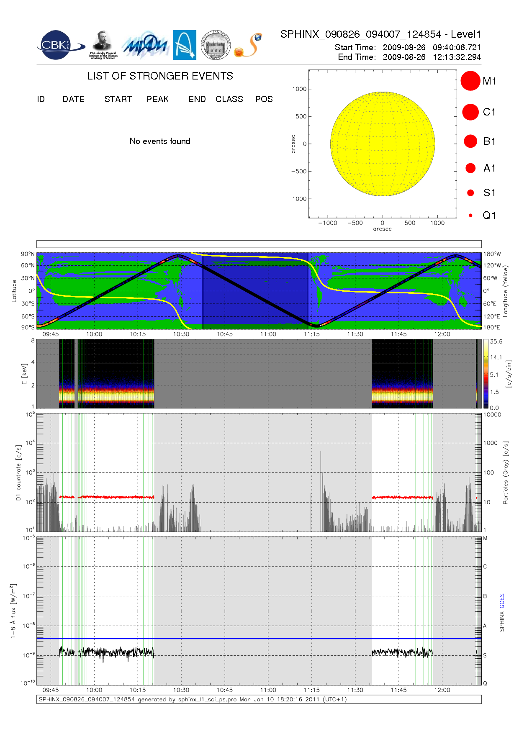Click the empty bar above the orbit map
Image resolution: width=519 pixels, height=734 pixels.
click(259, 244)
